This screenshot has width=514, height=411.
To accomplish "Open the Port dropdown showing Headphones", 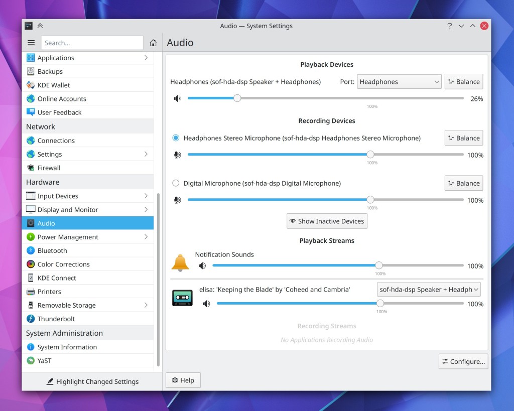I will click(x=399, y=82).
